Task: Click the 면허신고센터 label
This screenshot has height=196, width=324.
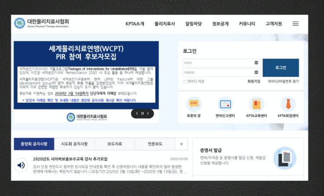Action: click(x=225, y=116)
